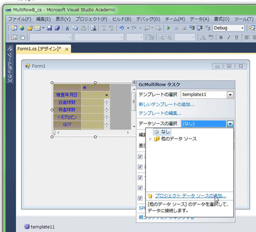Viewport: 256px width, 232px height.
Task: Expand the 他のデータ ソース tree node triangle
Action: (x=150, y=139)
